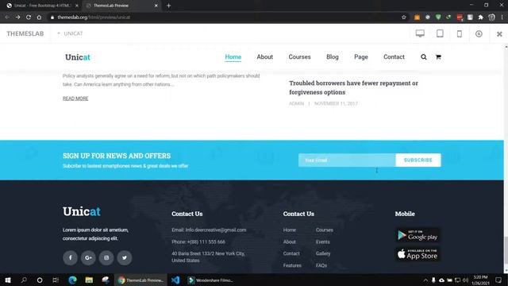Screen dimensions: 508x286
Task: Go to Home in Unicat menu
Action: point(233,57)
